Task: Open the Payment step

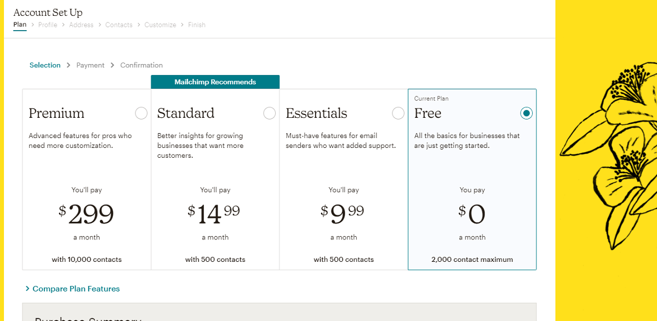Action: click(90, 65)
